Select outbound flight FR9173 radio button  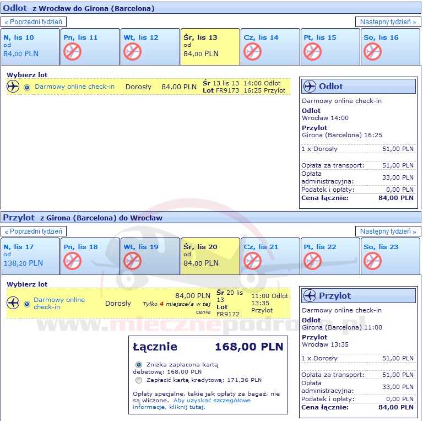pos(27,87)
